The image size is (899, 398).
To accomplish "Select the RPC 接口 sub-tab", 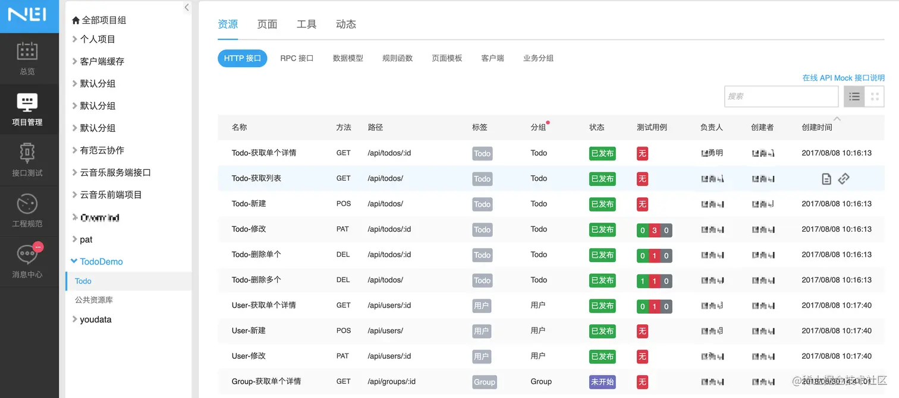I will click(x=297, y=58).
